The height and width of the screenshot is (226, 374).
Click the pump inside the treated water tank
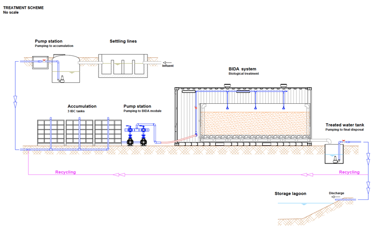click(x=336, y=159)
